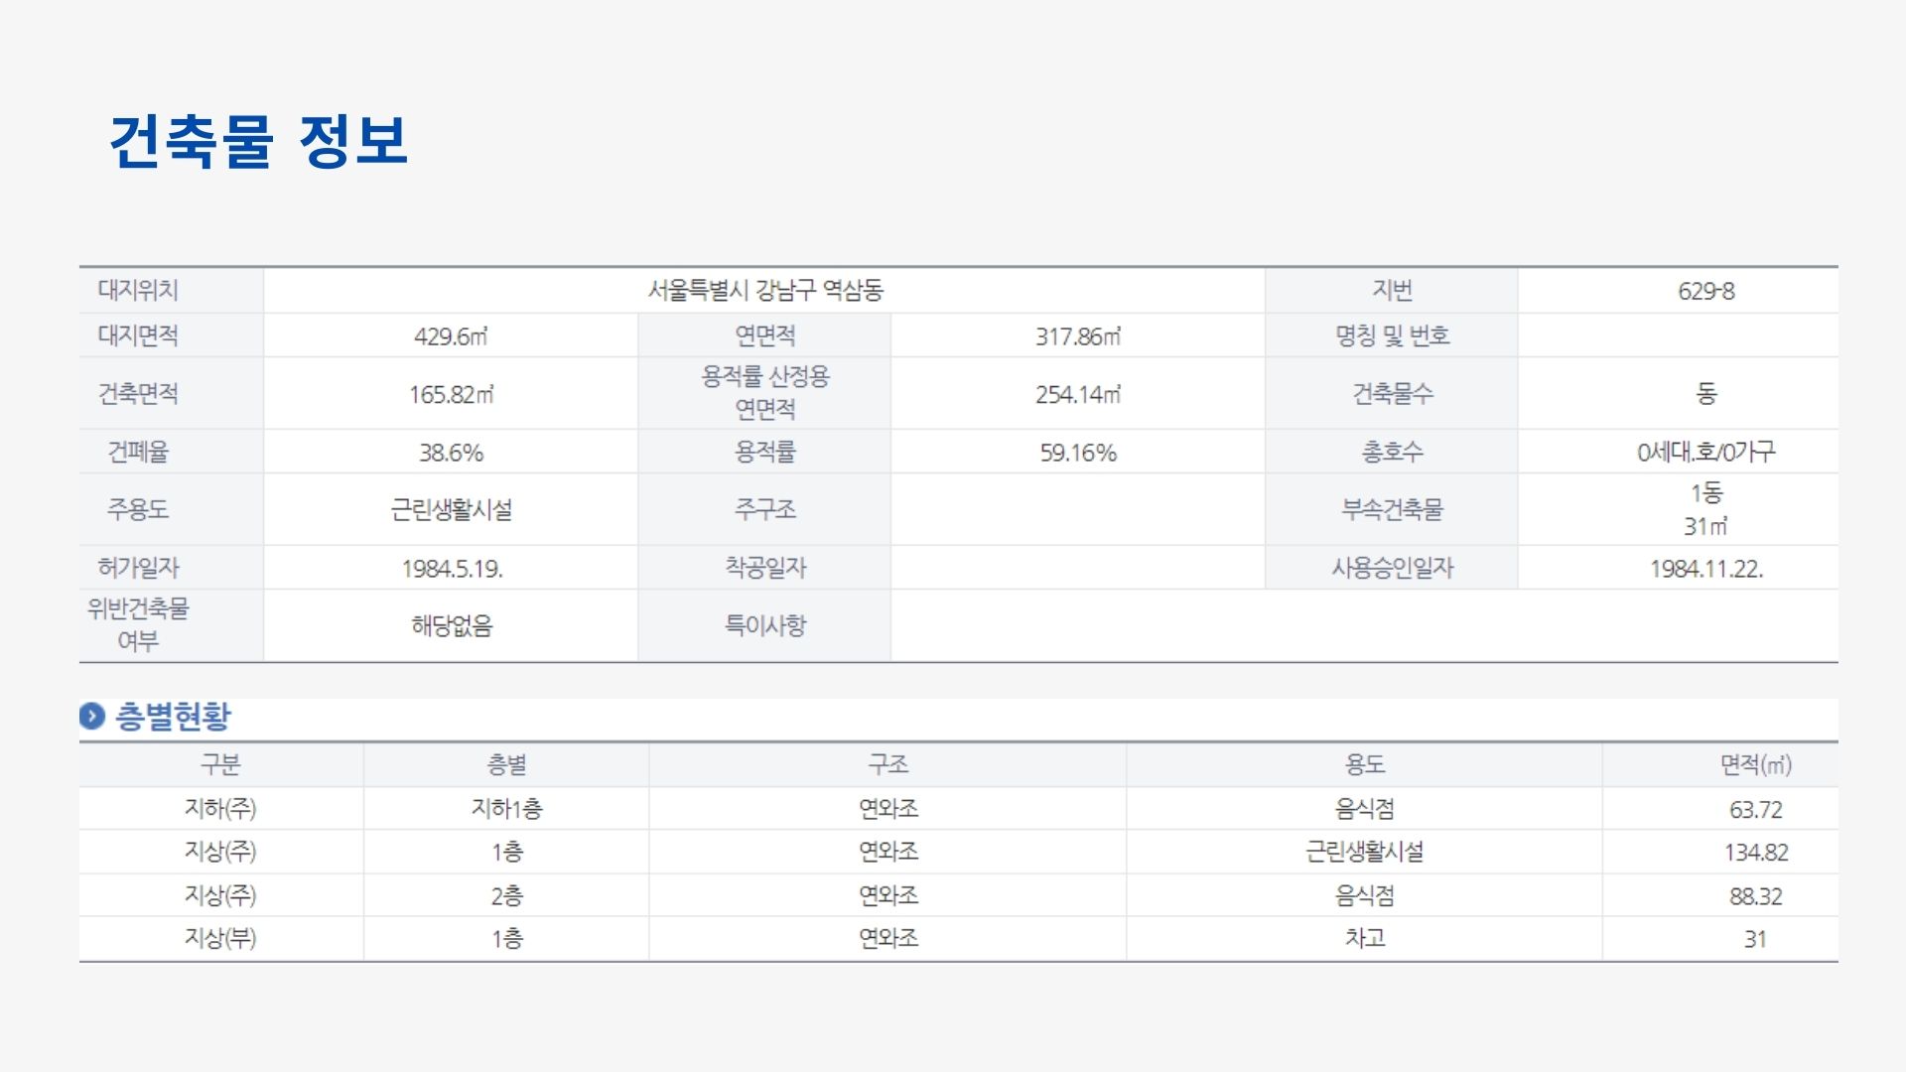The image size is (1906, 1072).
Task: Click the lot number 629-8
Action: (x=1706, y=291)
